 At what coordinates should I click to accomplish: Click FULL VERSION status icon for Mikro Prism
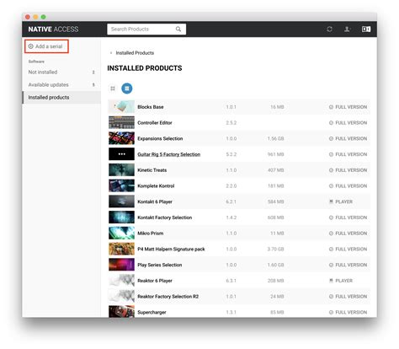331,234
